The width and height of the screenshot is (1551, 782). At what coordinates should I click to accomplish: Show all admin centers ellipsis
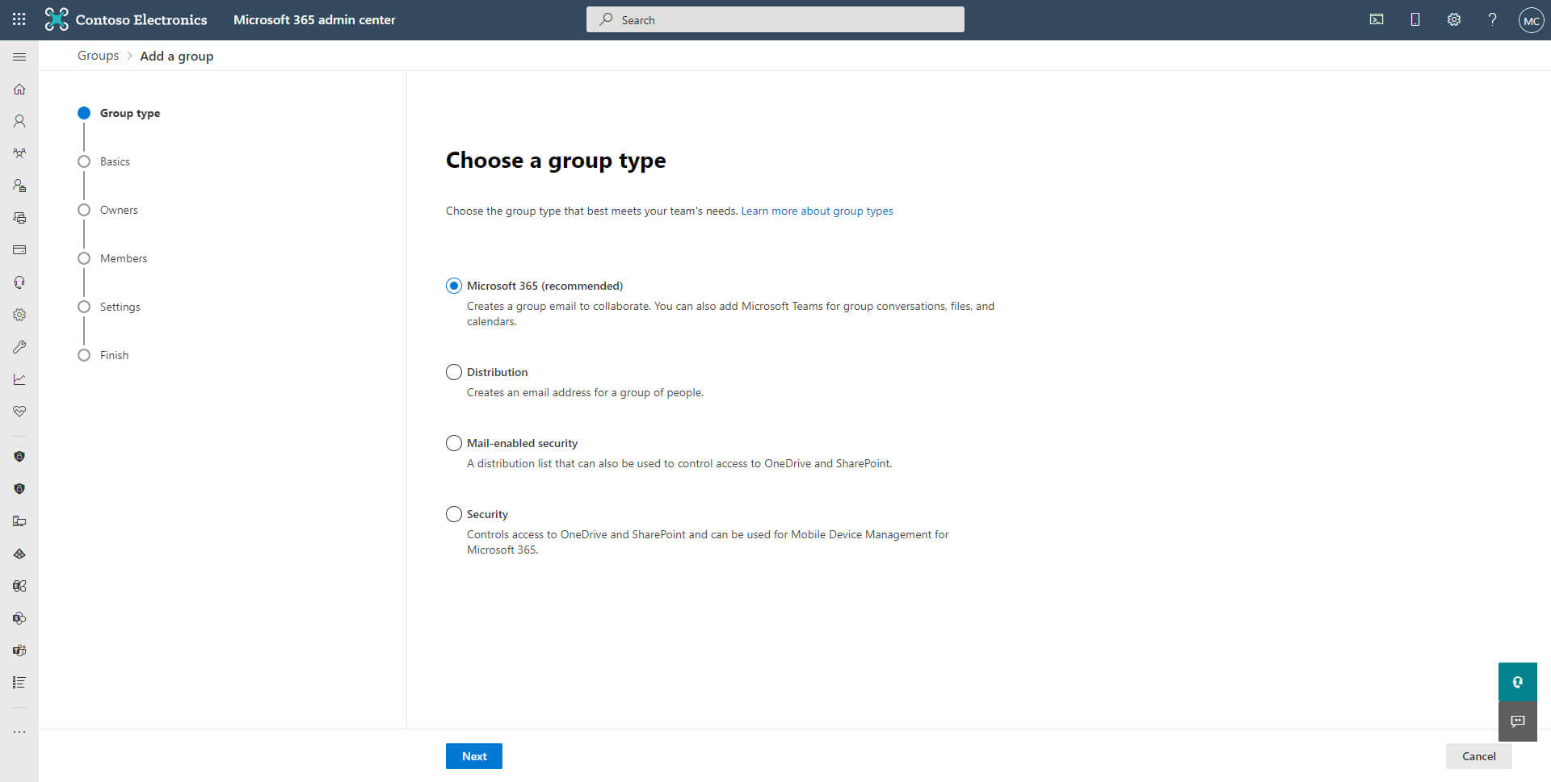tap(19, 732)
